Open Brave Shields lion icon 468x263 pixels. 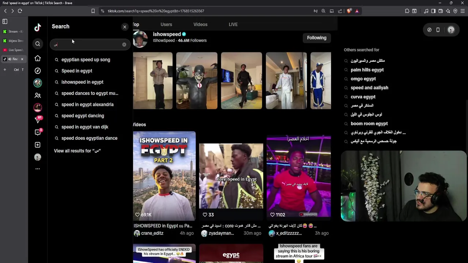pyautogui.click(x=349, y=11)
